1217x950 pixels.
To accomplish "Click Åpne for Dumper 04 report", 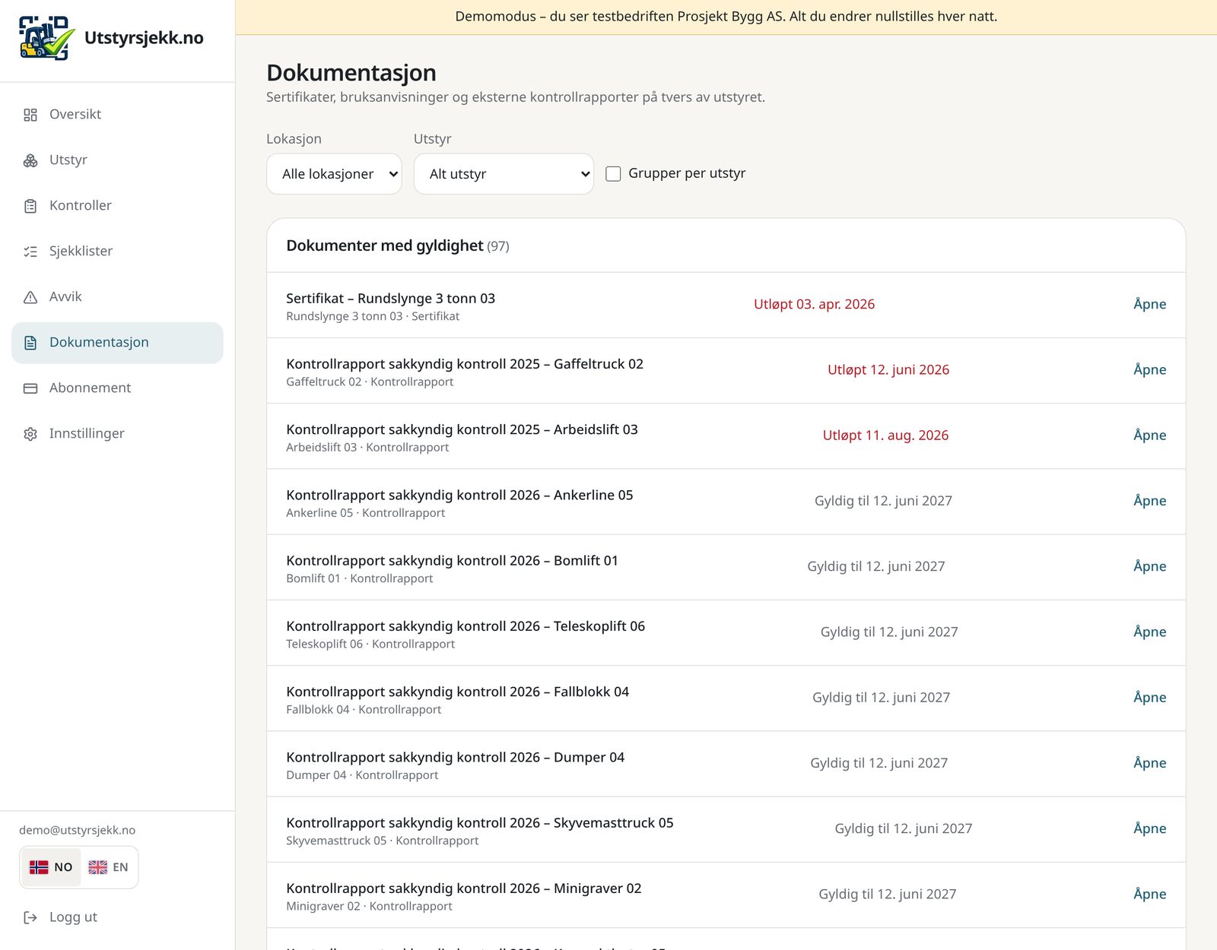I will tap(1149, 763).
